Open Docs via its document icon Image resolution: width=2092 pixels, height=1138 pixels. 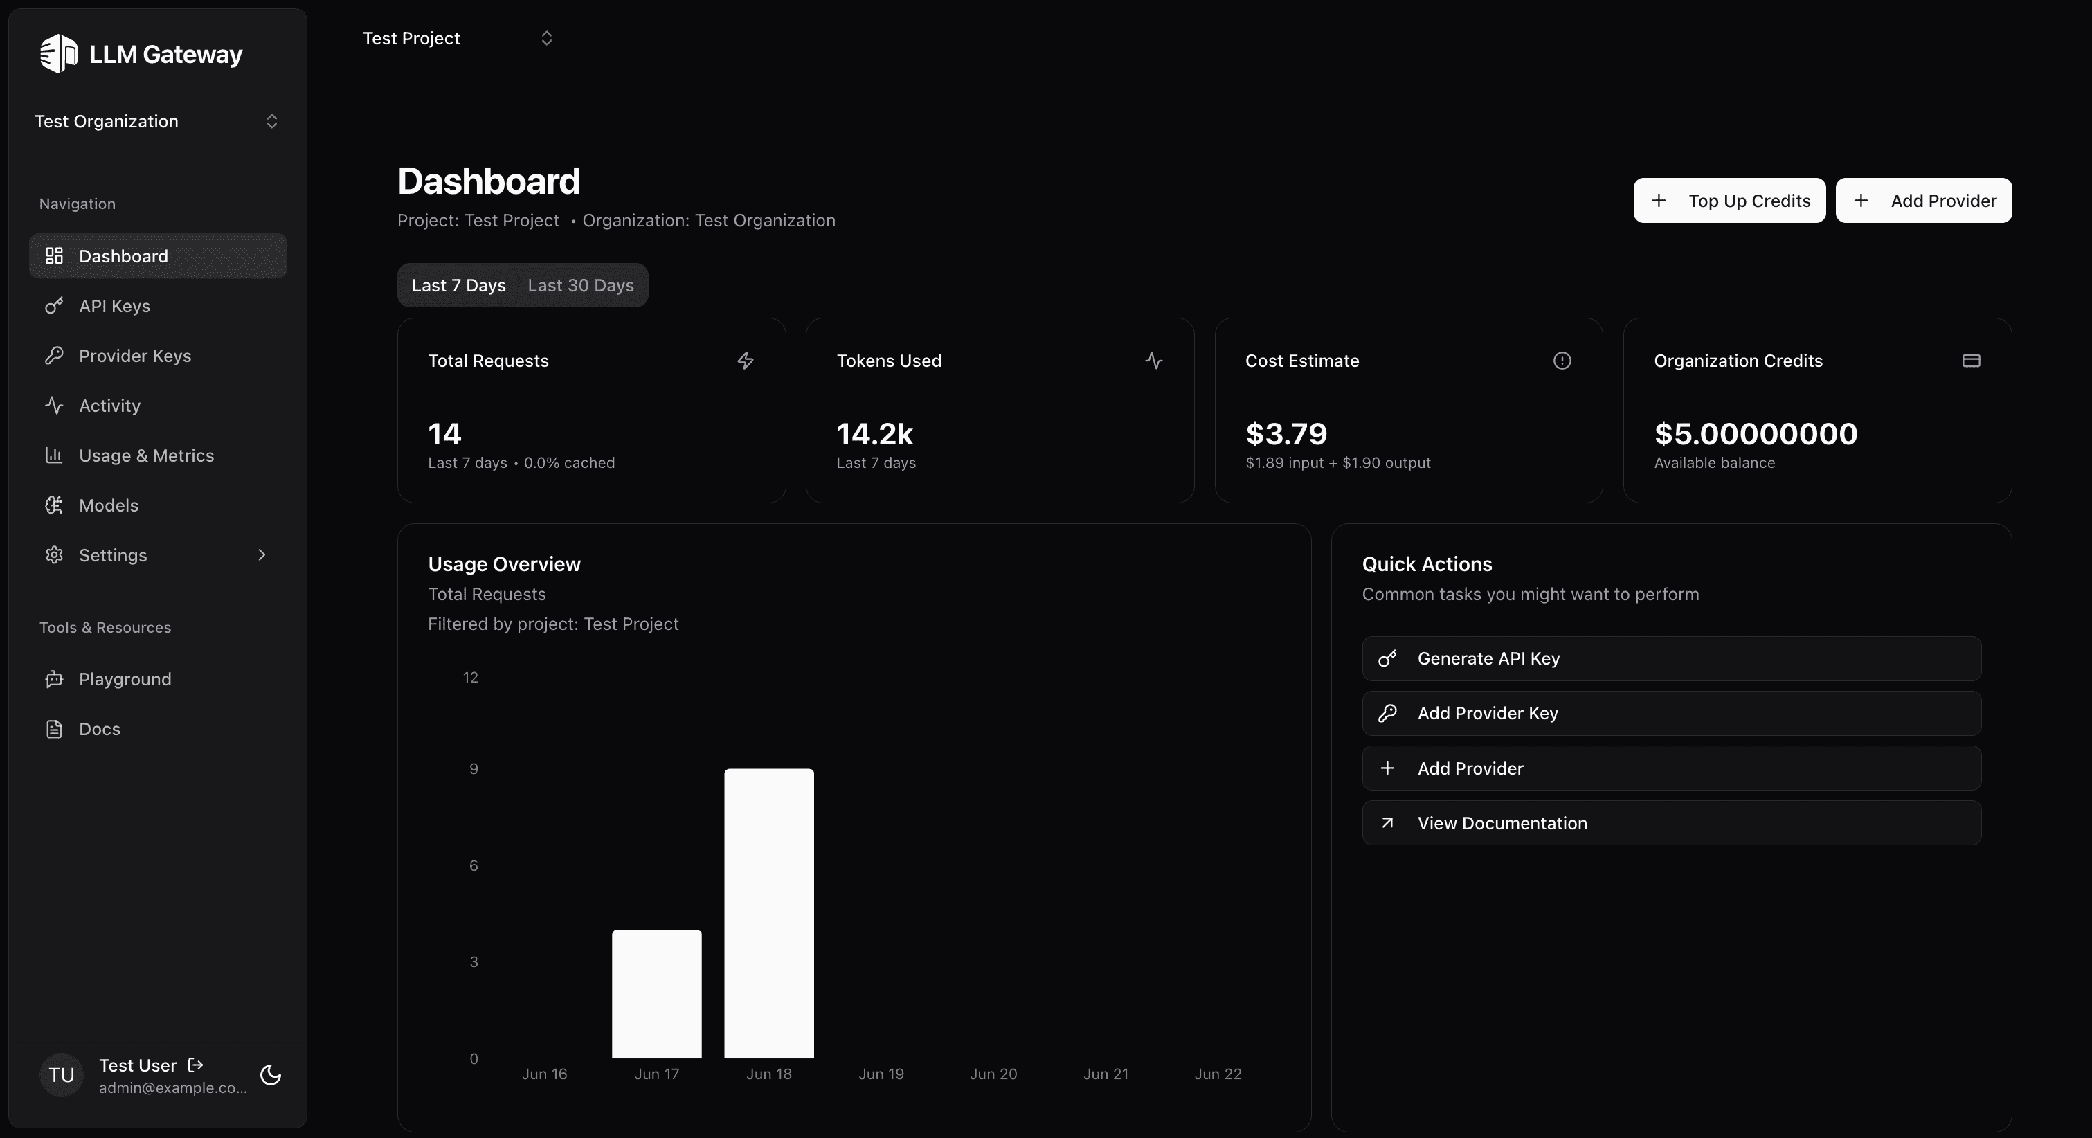(55, 729)
